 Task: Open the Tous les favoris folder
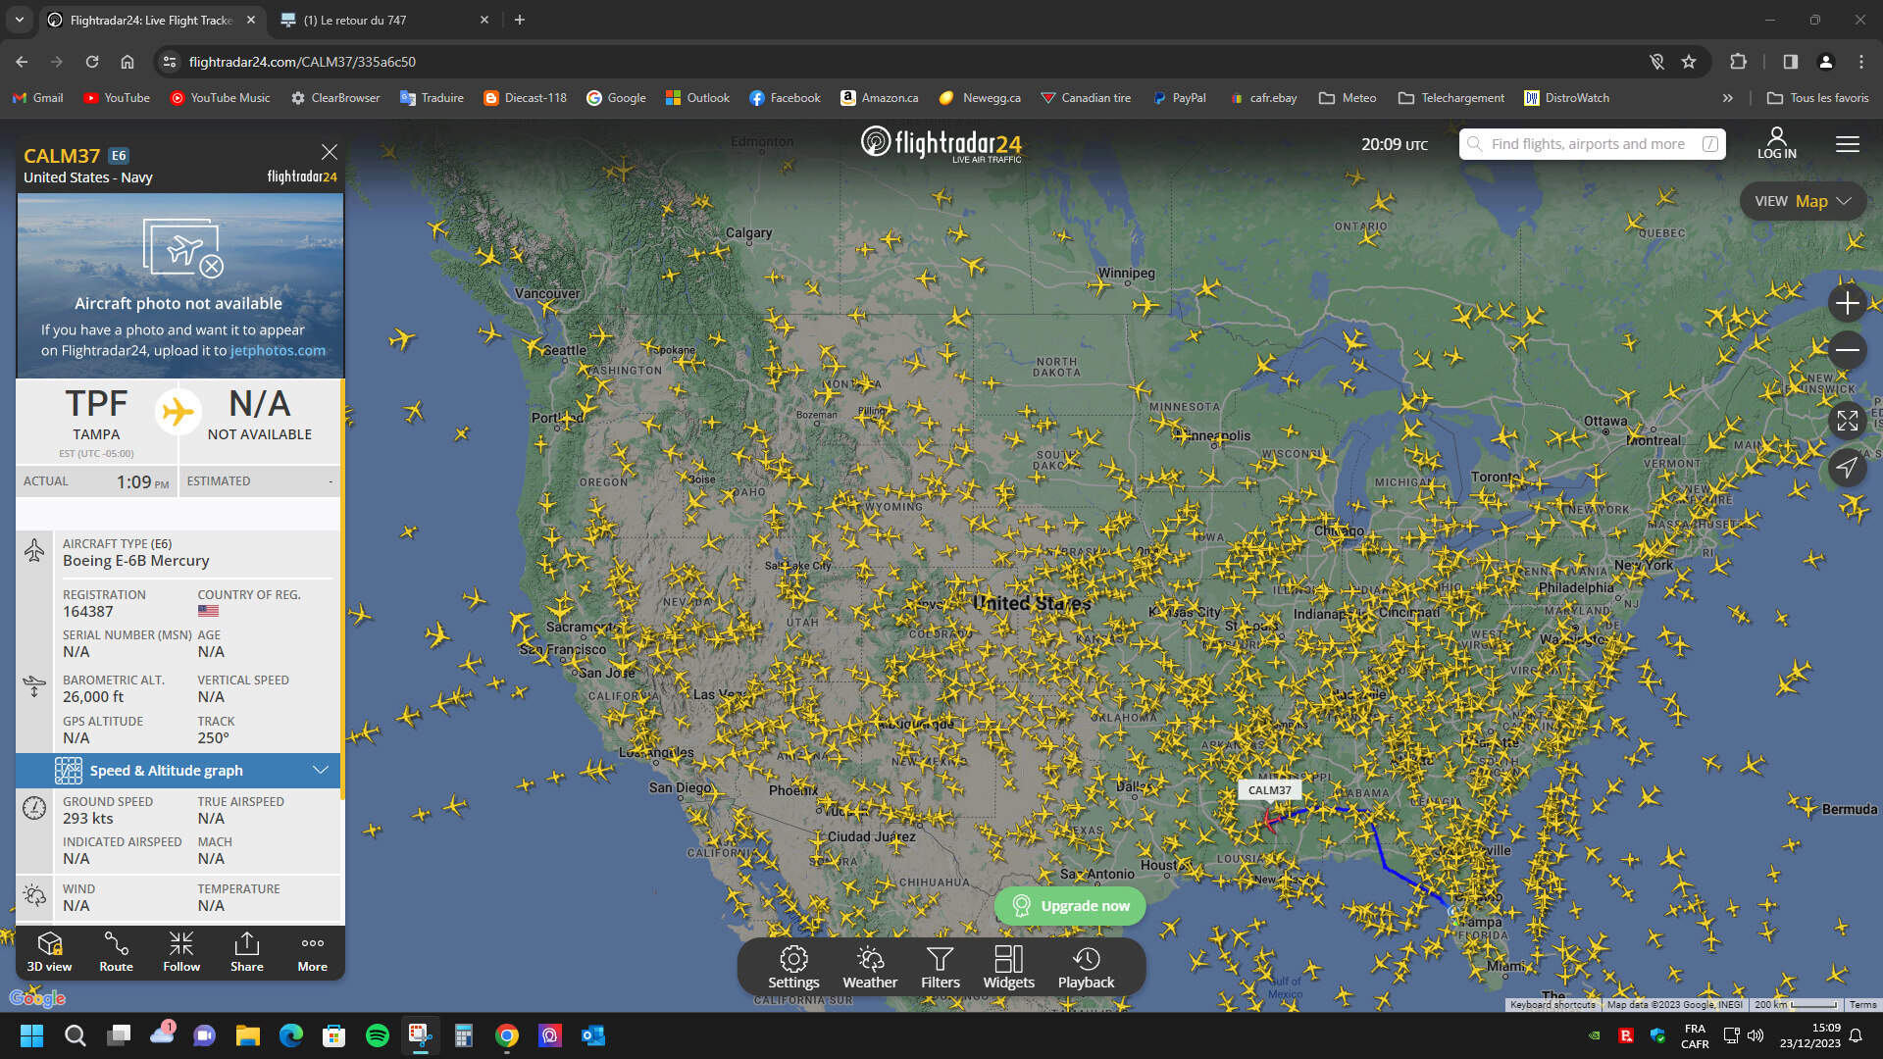(x=1817, y=98)
